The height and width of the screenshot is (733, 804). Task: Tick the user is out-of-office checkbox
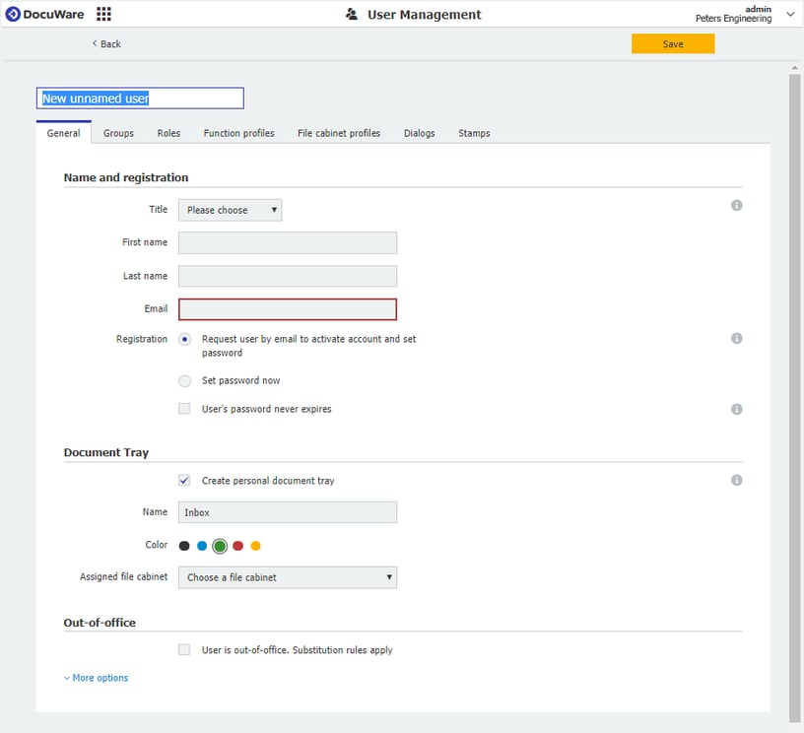tap(184, 650)
